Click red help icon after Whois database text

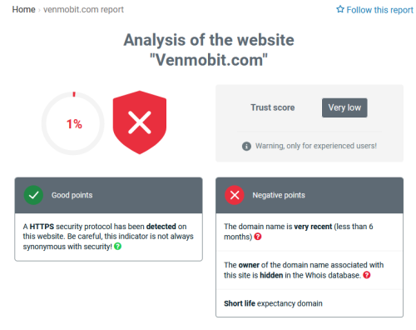click(367, 275)
